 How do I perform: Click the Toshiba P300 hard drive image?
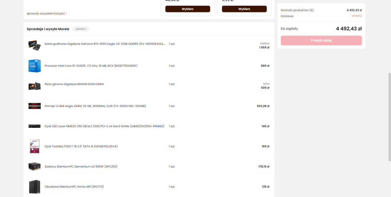tap(34, 146)
